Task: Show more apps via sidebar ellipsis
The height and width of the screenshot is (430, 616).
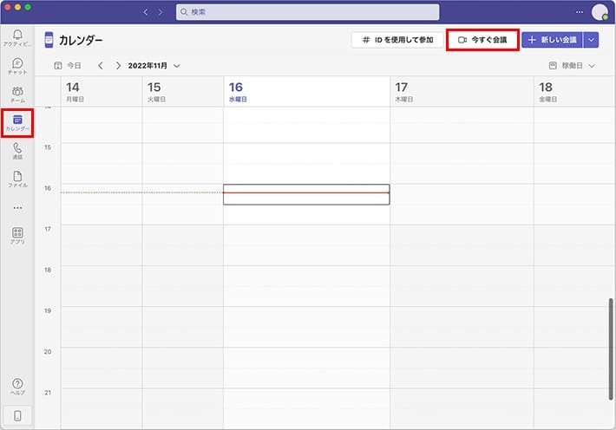Action: pyautogui.click(x=17, y=207)
